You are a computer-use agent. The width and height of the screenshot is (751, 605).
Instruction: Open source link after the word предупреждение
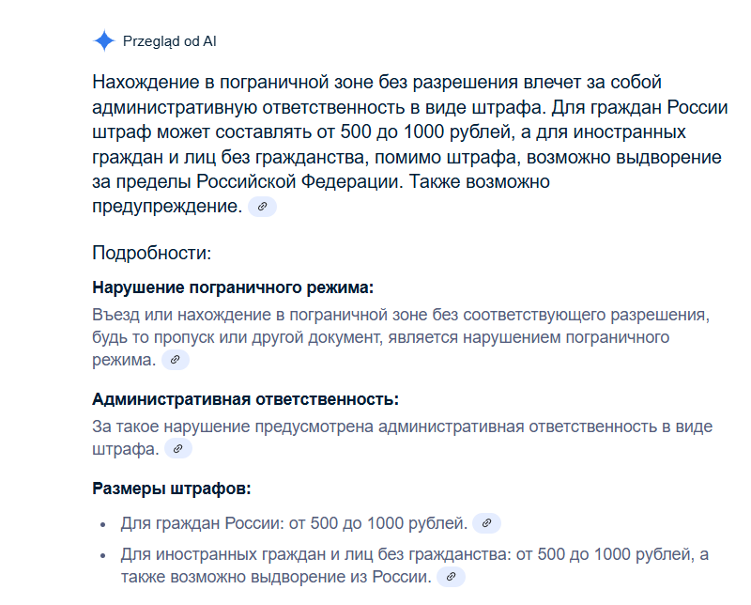click(262, 207)
